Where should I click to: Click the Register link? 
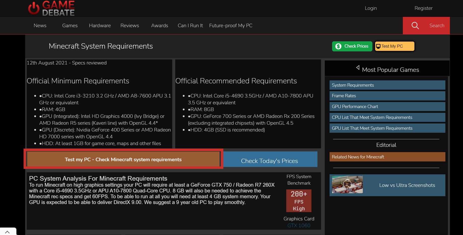pos(423,8)
